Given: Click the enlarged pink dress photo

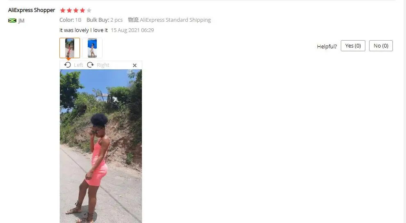Looking at the screenshot, I should point(101,146).
